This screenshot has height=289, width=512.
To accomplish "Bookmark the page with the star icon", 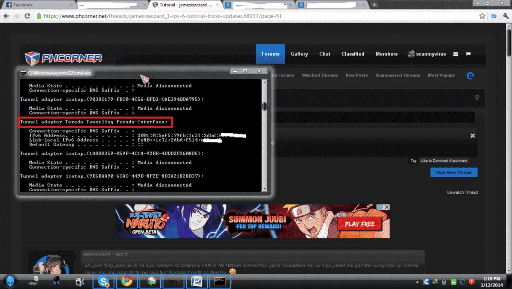I will coord(482,16).
